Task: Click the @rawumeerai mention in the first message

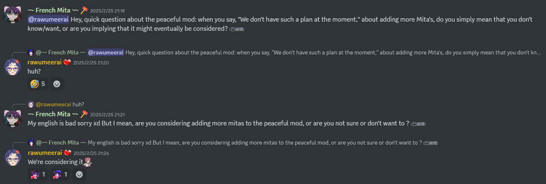Action: point(48,19)
